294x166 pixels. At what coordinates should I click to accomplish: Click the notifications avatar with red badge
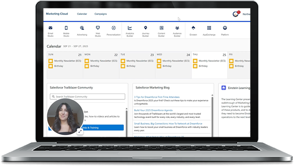click(x=236, y=14)
